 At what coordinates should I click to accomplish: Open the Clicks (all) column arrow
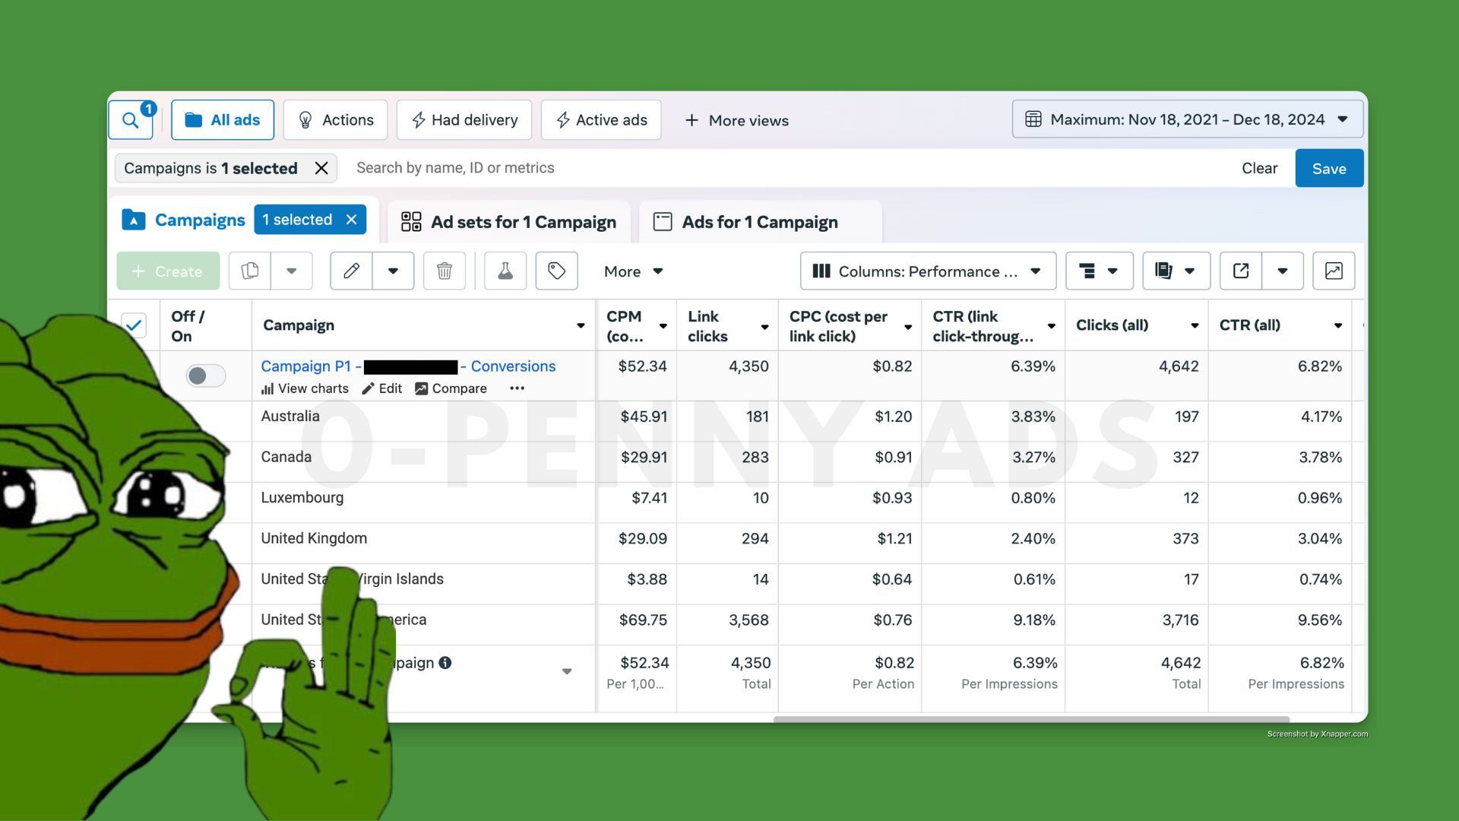click(x=1195, y=326)
